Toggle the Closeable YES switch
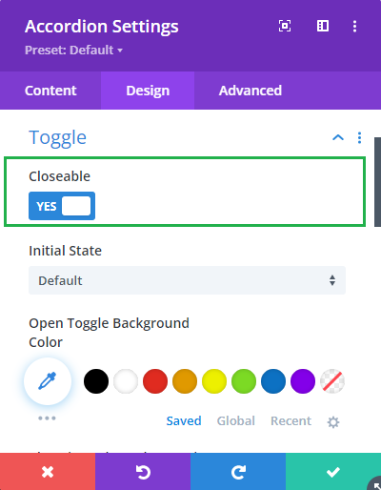381x490 pixels. 62,206
